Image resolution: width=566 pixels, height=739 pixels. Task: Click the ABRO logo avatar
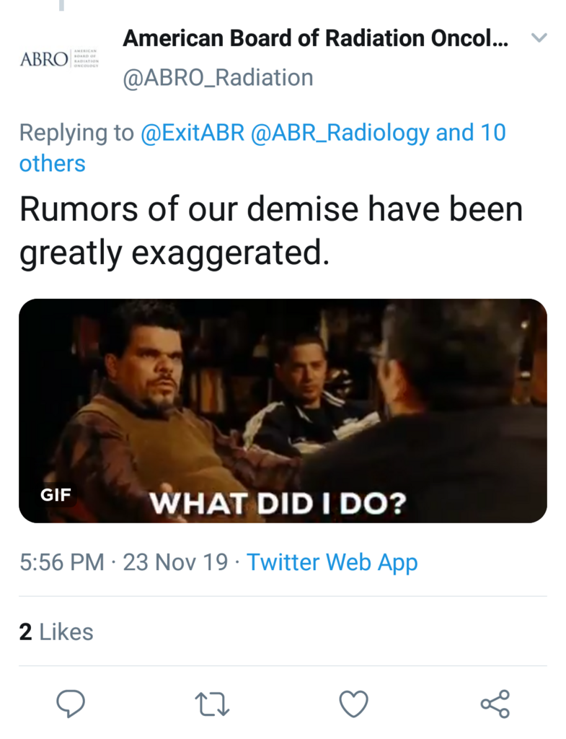(x=59, y=58)
